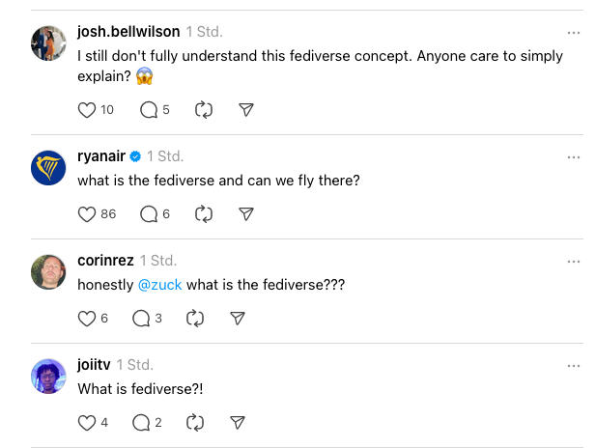The image size is (596, 448).
Task: Click corinrez's profile avatar
Action: [x=48, y=271]
